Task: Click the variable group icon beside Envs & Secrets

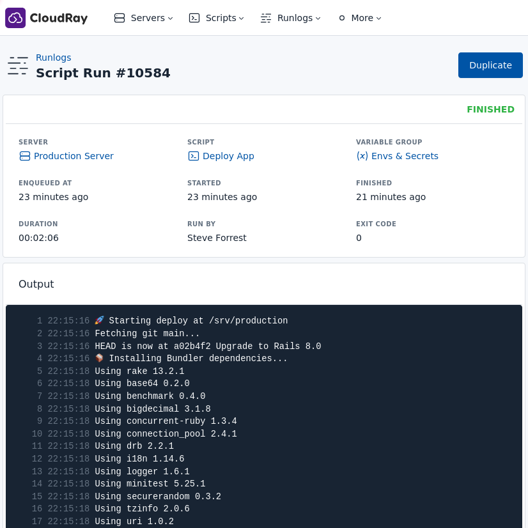Action: tap(362, 156)
